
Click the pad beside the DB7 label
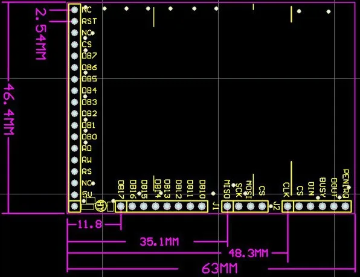75,56
